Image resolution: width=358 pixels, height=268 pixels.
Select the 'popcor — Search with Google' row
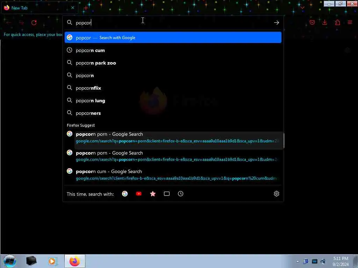click(x=173, y=37)
